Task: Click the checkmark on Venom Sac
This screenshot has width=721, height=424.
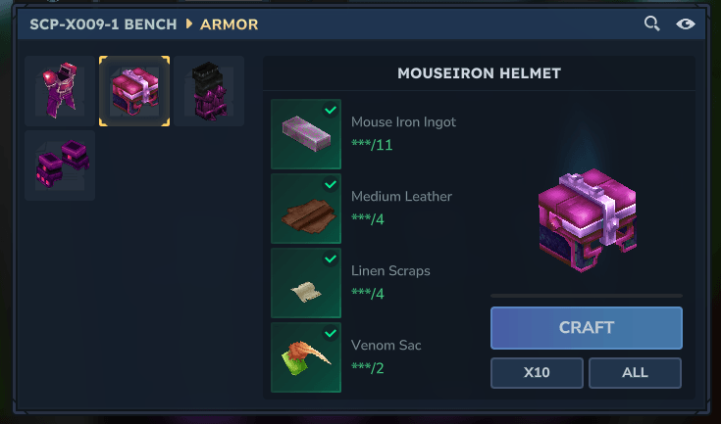Action: point(331,333)
